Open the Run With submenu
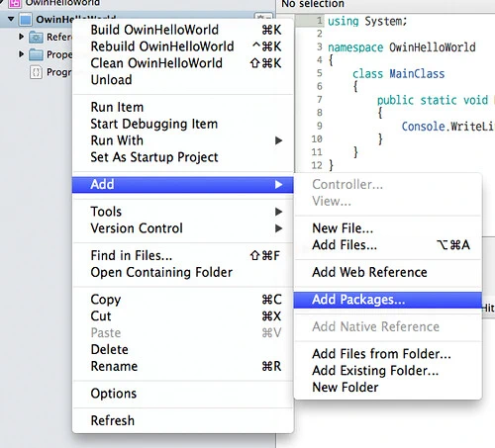Image resolution: width=495 pixels, height=448 pixels. (x=183, y=140)
